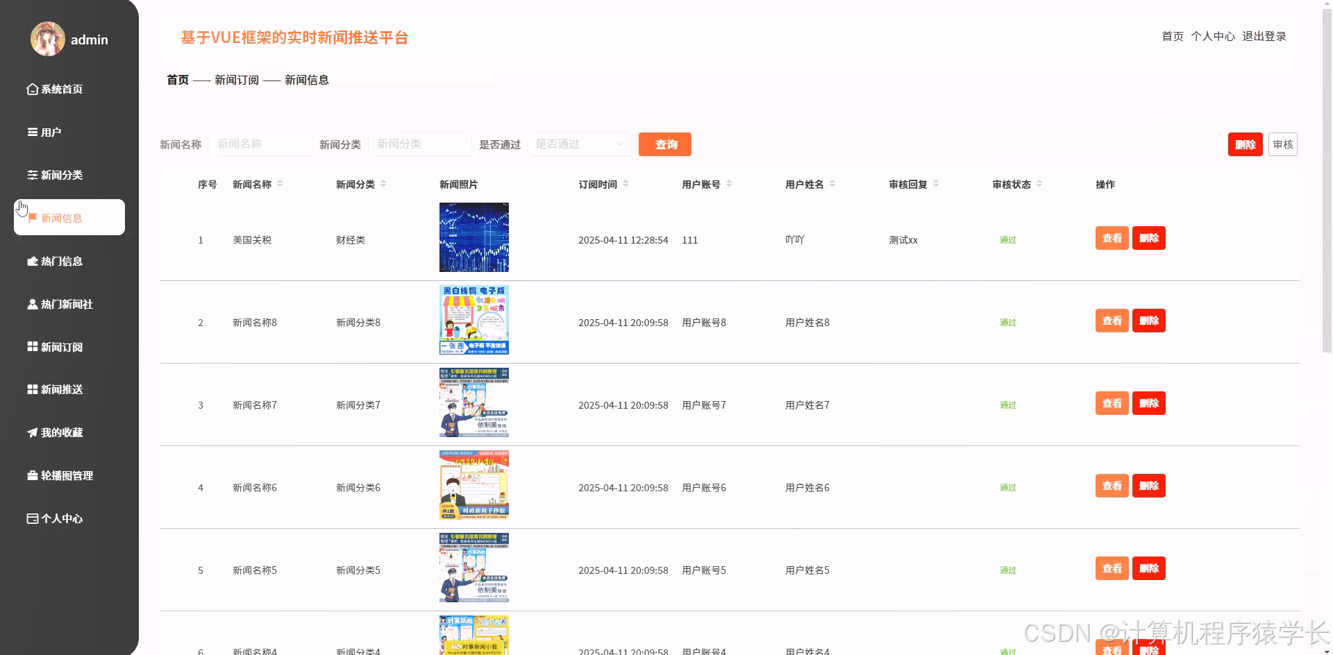Click 退出登录 to log out
This screenshot has width=1333, height=655.
coord(1264,36)
